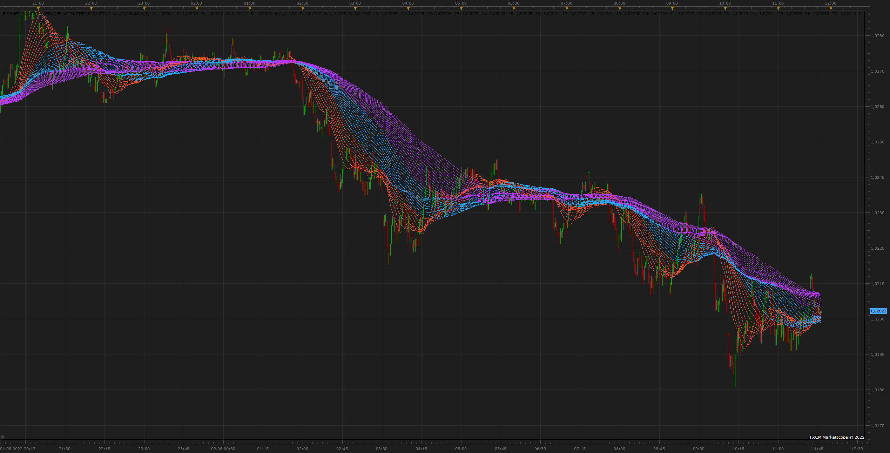Click the 1,0180 price axis label
The image size is (890, 453).
tap(877, 390)
